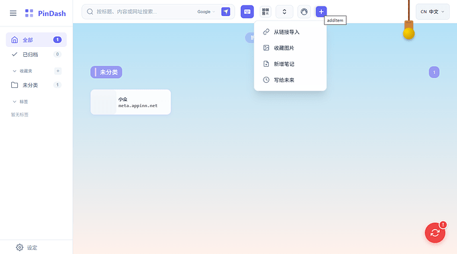
Task: Open the CN 中文 language dropdown
Action: coord(432,12)
